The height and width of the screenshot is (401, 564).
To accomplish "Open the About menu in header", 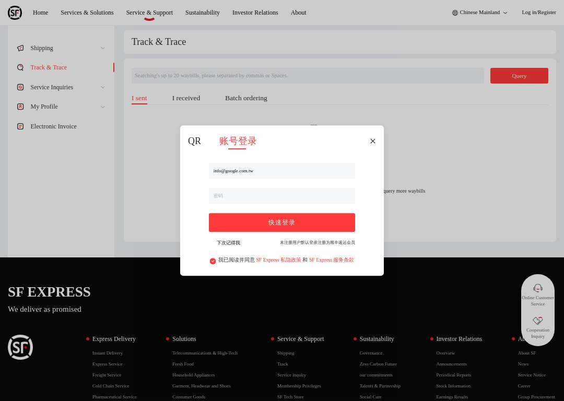I will [x=298, y=13].
